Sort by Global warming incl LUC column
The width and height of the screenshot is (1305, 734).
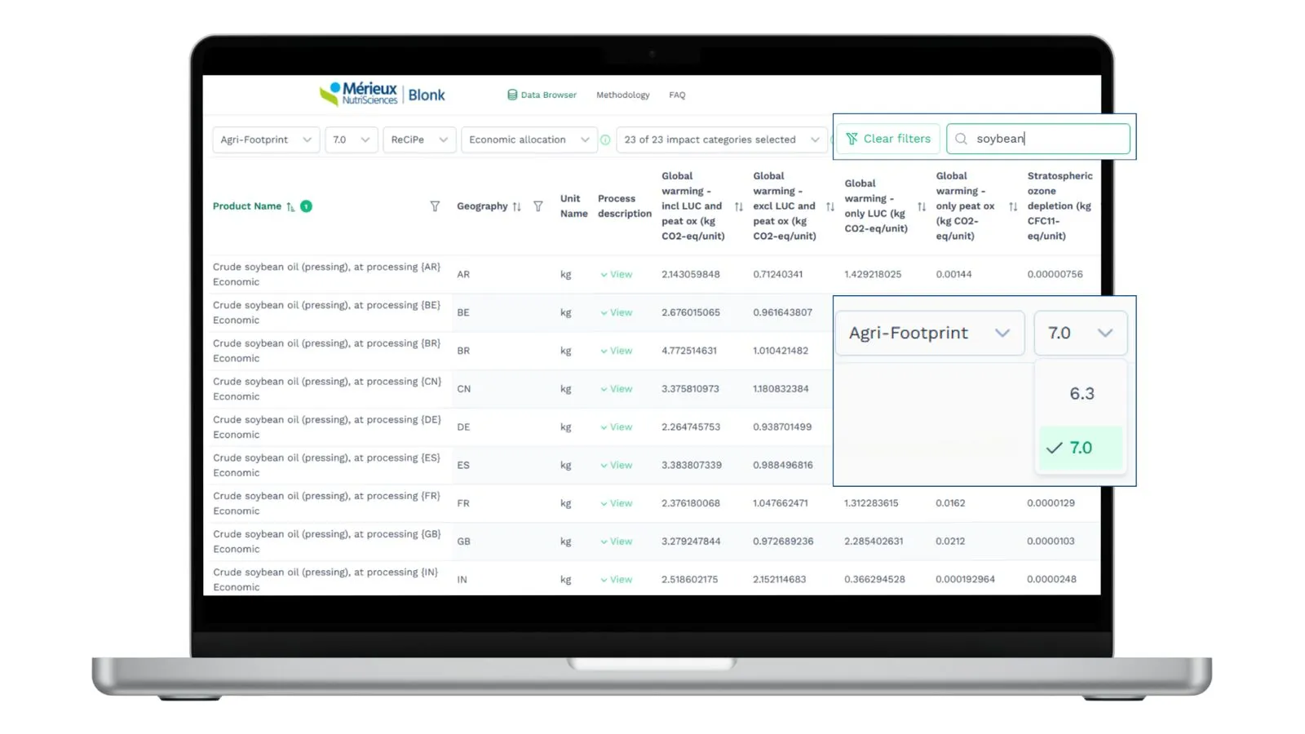(x=738, y=206)
